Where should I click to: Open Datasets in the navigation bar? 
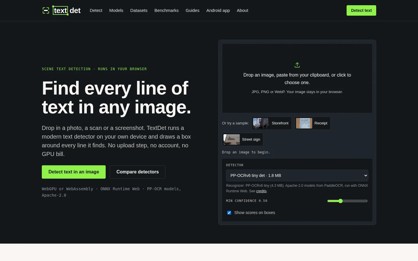tap(139, 10)
